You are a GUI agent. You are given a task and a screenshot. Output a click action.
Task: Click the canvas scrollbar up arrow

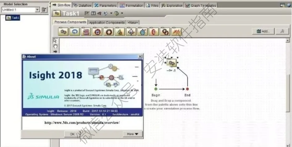coord(288,40)
